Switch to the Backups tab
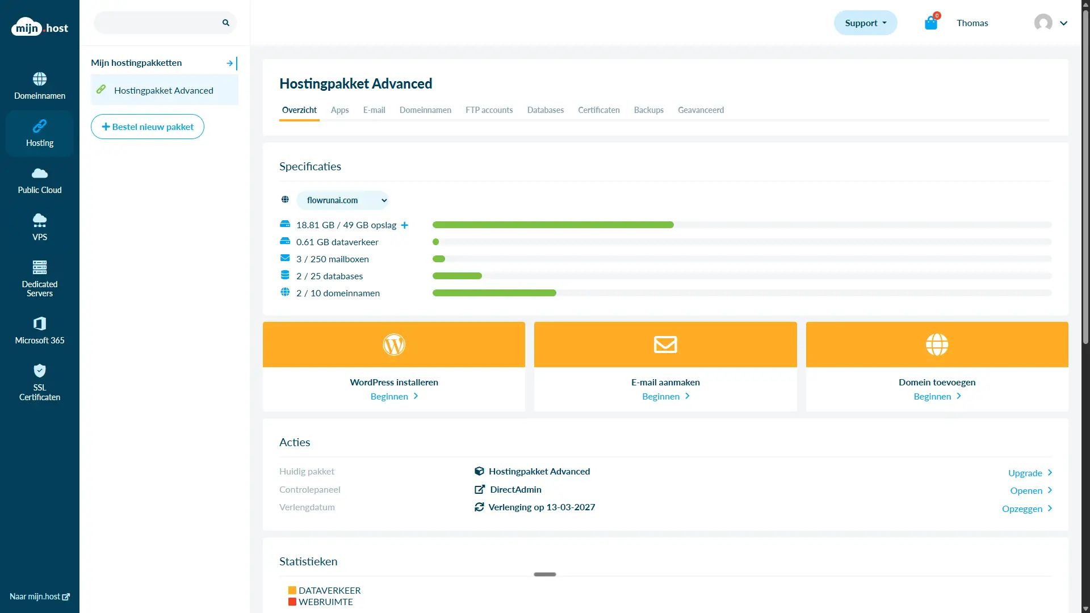The height and width of the screenshot is (613, 1090). pos(648,110)
